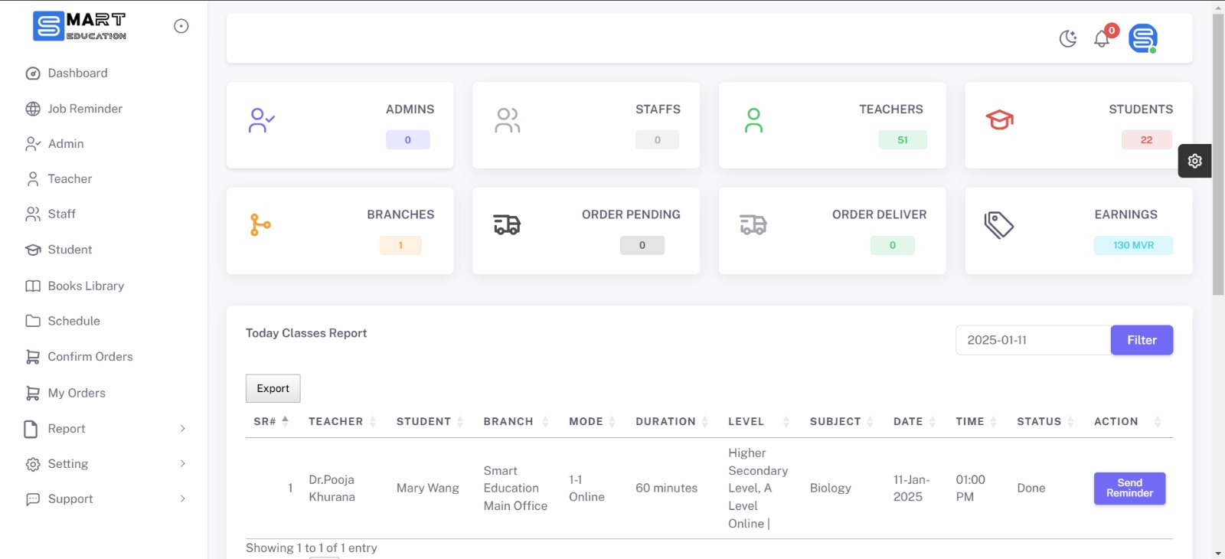Toggle the sidebar collapse circle
Image resolution: width=1225 pixels, height=559 pixels.
[181, 26]
